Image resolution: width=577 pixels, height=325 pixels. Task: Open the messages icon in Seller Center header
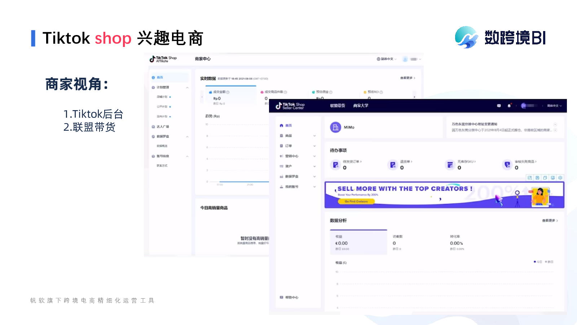click(499, 106)
